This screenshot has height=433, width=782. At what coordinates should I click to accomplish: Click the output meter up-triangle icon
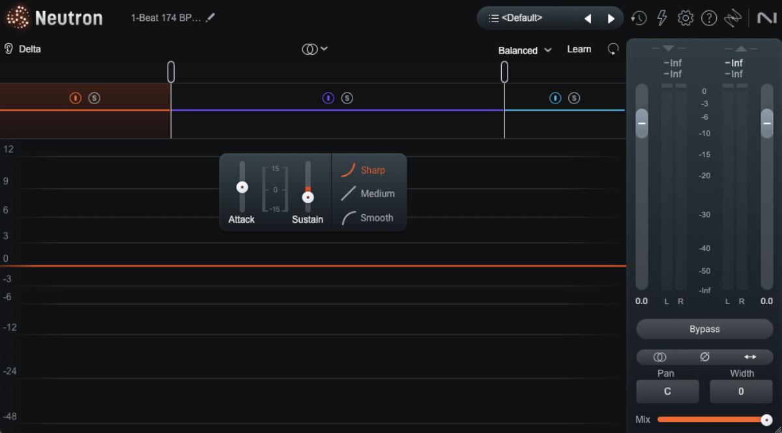pyautogui.click(x=741, y=48)
